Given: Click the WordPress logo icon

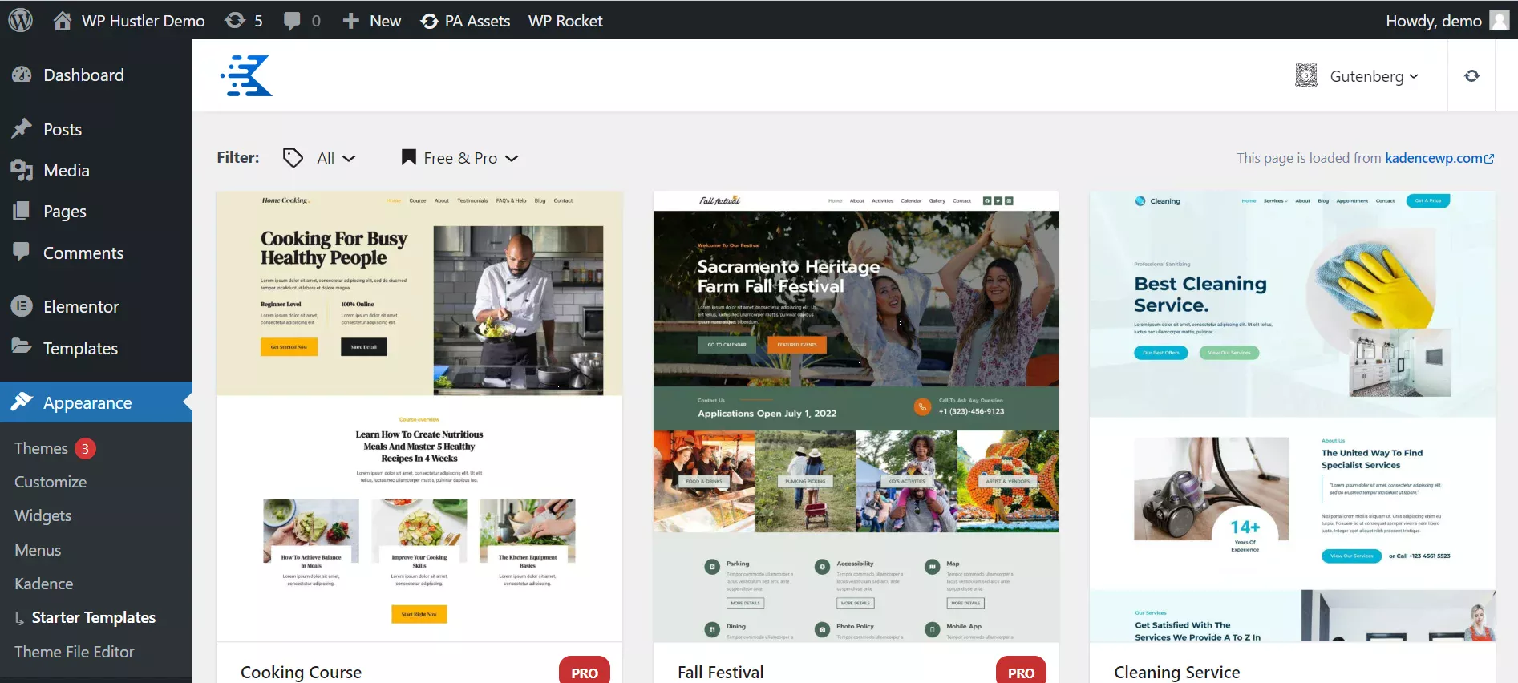Looking at the screenshot, I should pos(20,20).
